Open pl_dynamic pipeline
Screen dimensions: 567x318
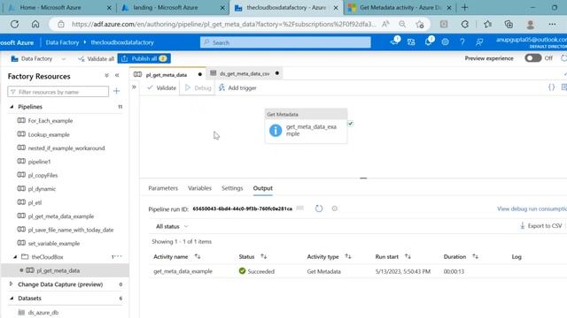pyautogui.click(x=42, y=189)
